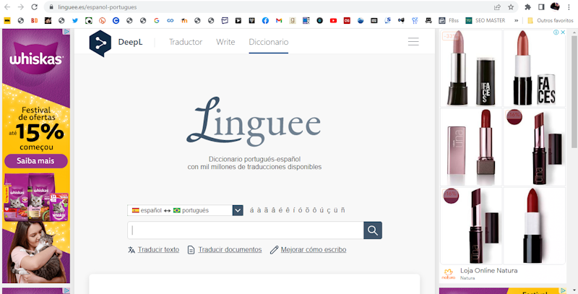Open the browser side panel icon
This screenshot has height=294, width=578.
click(541, 7)
